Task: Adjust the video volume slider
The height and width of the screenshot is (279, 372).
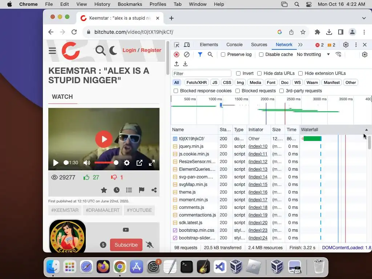Action: tap(106, 163)
